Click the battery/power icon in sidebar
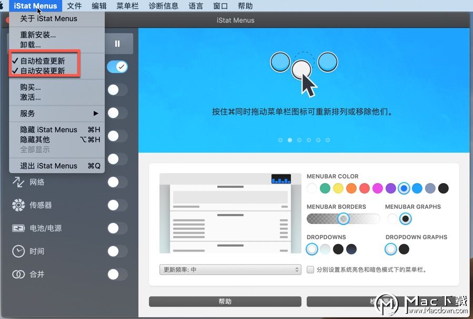This screenshot has height=319, width=473. 18,228
